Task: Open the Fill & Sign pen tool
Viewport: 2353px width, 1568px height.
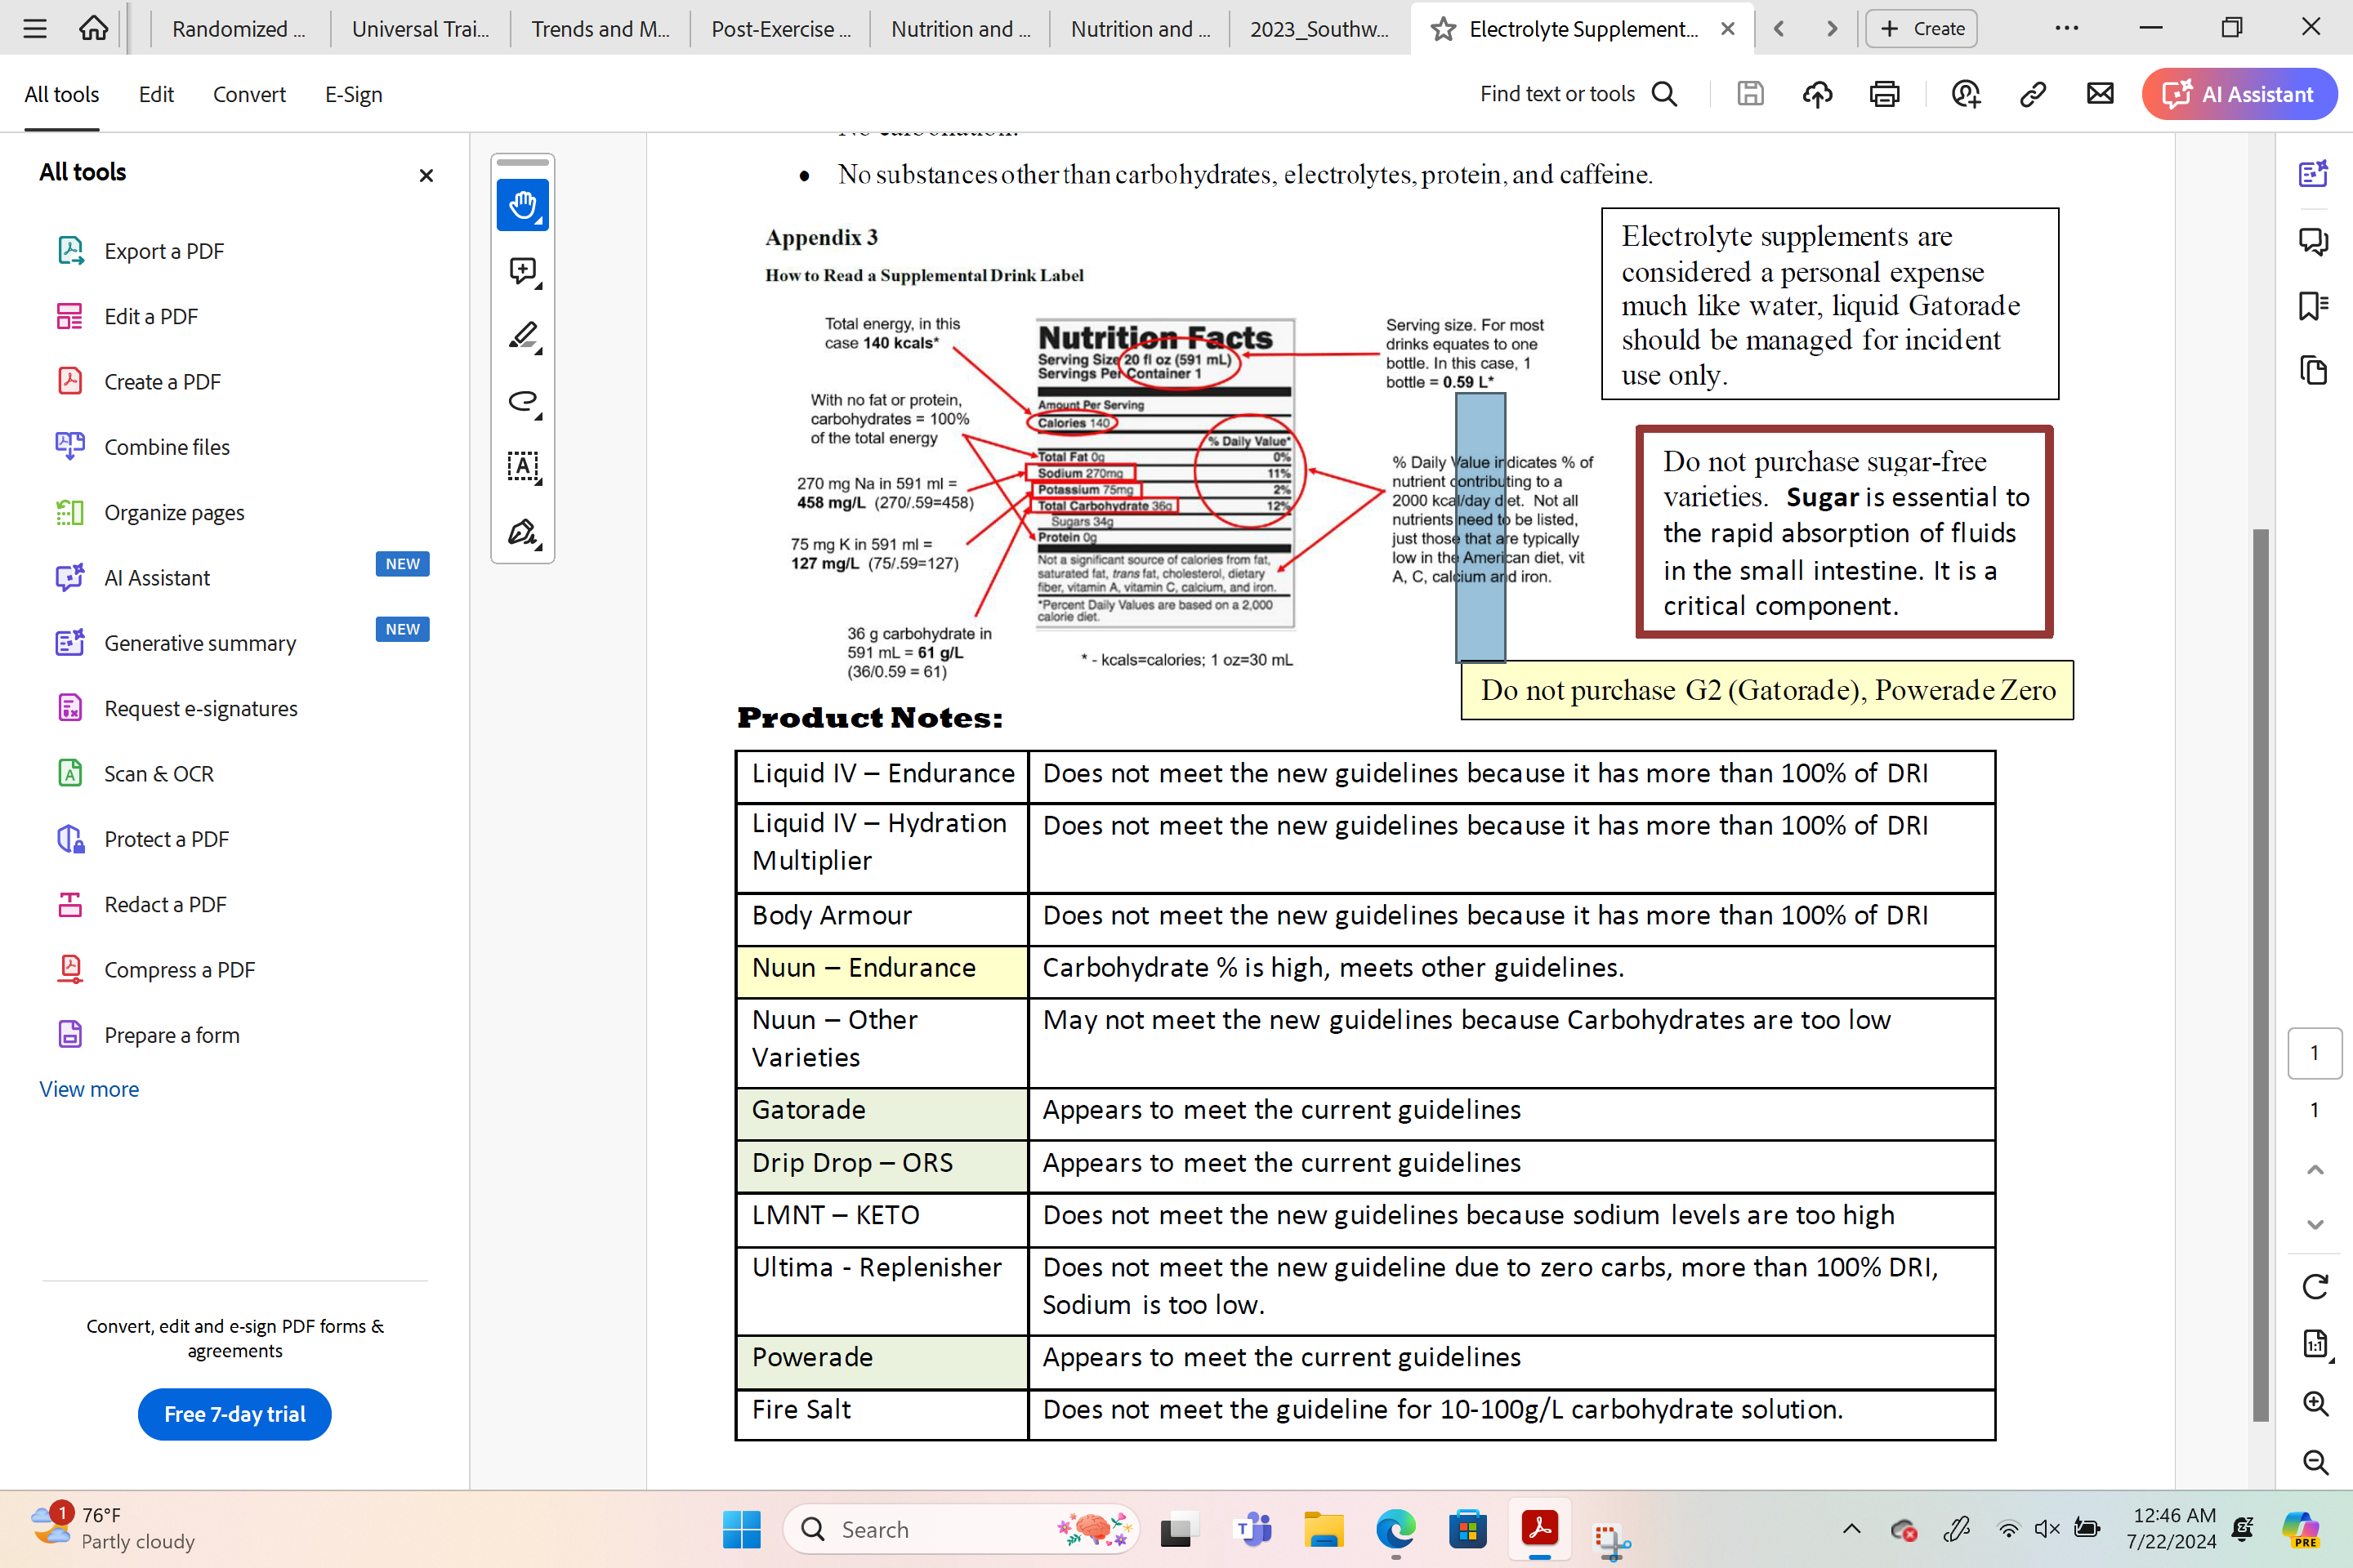Action: click(522, 531)
